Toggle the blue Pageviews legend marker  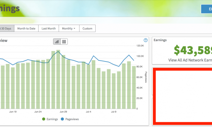click(62, 119)
